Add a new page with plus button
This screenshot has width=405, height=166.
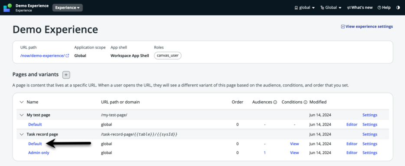tap(66, 75)
